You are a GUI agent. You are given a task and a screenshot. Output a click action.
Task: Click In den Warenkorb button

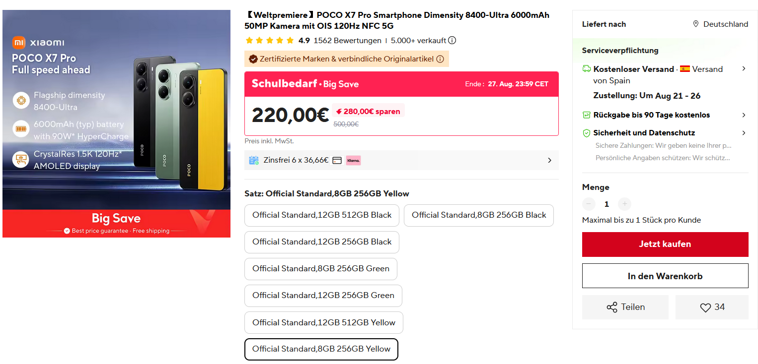[665, 276]
